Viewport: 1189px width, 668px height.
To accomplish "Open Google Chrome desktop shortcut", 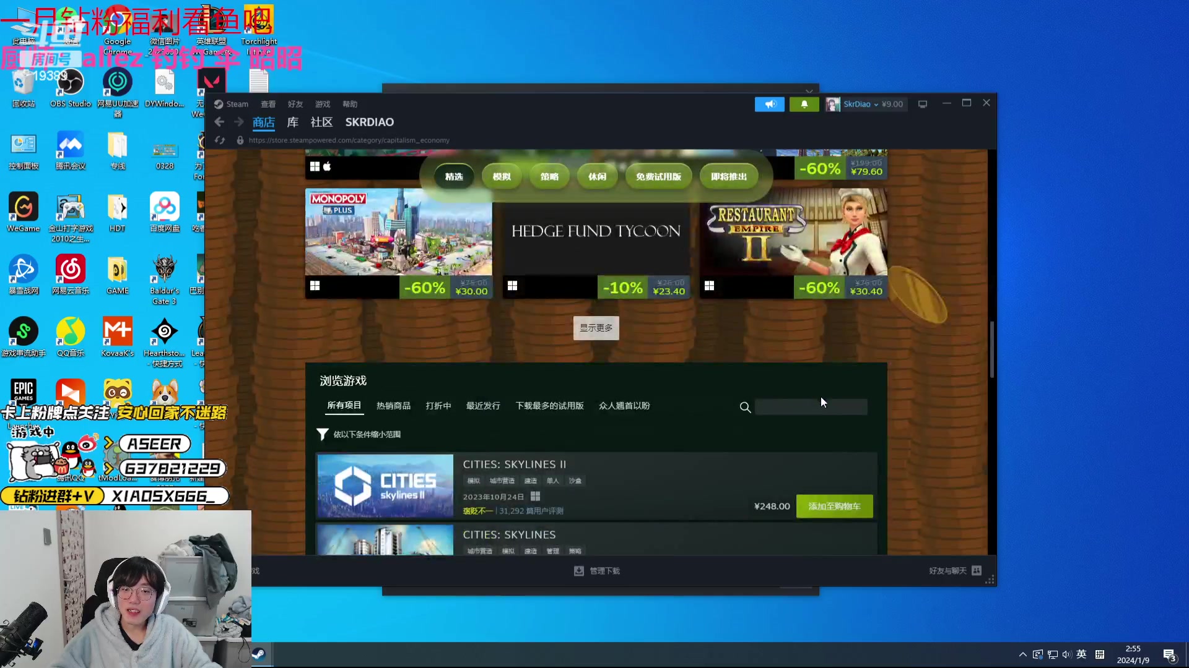I will [x=117, y=29].
